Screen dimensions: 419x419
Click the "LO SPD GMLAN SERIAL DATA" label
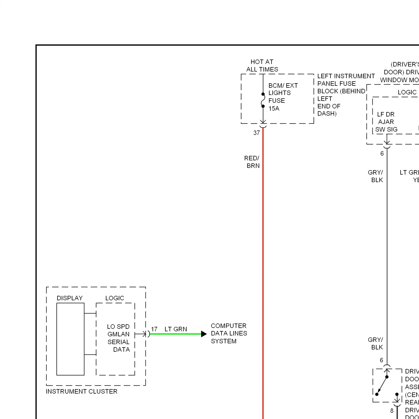(118, 338)
